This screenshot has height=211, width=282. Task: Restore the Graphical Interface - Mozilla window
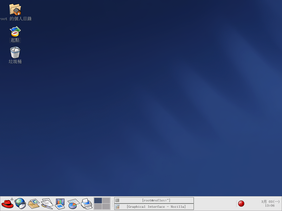tap(154, 207)
